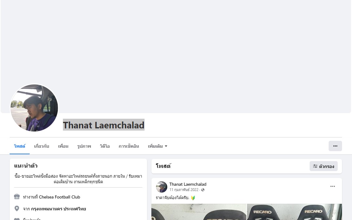Image resolution: width=352 pixels, height=220 pixels.
Task: Open the small post author avatar
Action: click(162, 187)
